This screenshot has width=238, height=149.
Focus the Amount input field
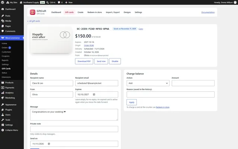[x=193, y=83]
